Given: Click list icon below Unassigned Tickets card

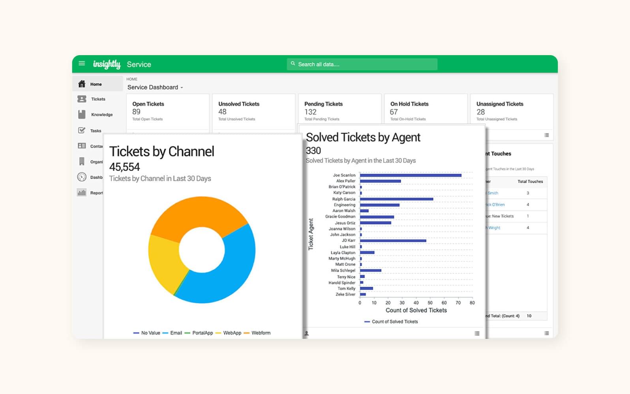Looking at the screenshot, I should pos(547,135).
